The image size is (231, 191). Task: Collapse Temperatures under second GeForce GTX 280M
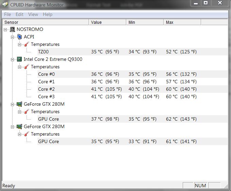[x=19, y=134]
